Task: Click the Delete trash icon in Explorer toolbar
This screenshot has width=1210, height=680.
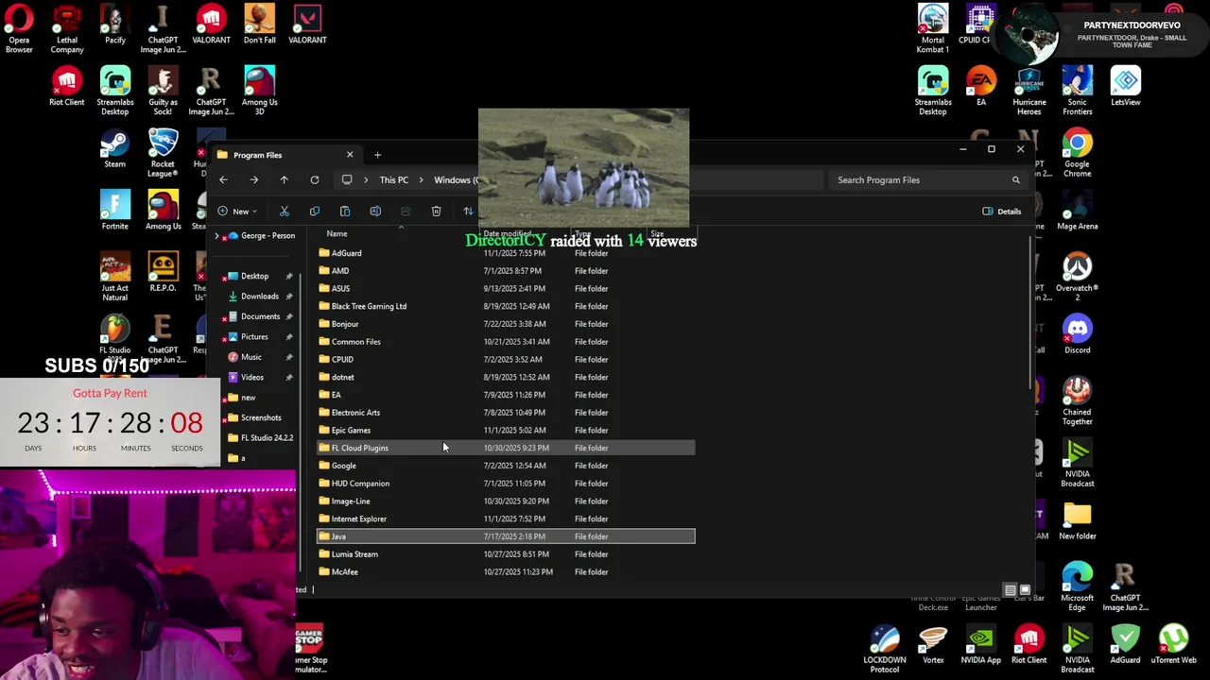Action: pyautogui.click(x=436, y=212)
